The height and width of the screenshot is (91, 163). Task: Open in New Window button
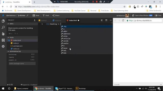click(x=142, y=15)
